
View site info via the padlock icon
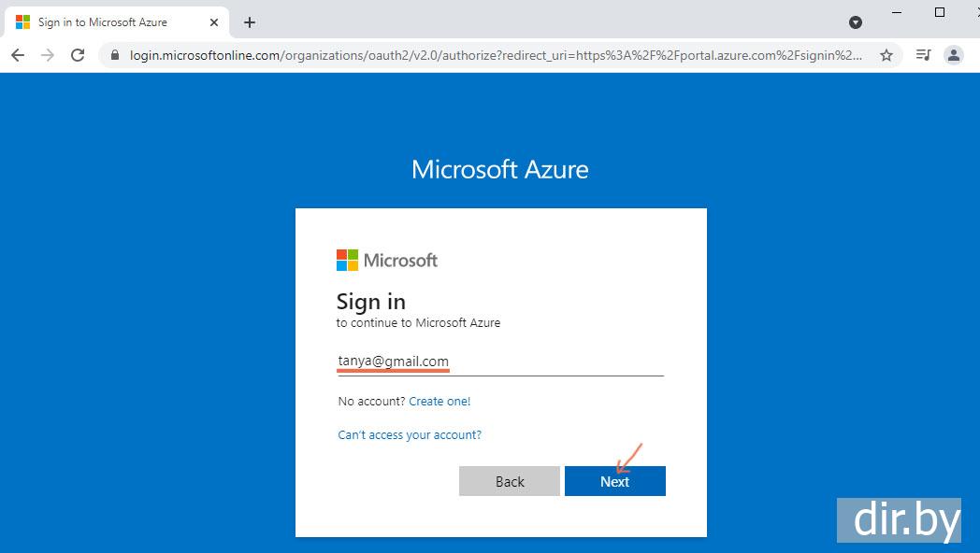(x=116, y=55)
